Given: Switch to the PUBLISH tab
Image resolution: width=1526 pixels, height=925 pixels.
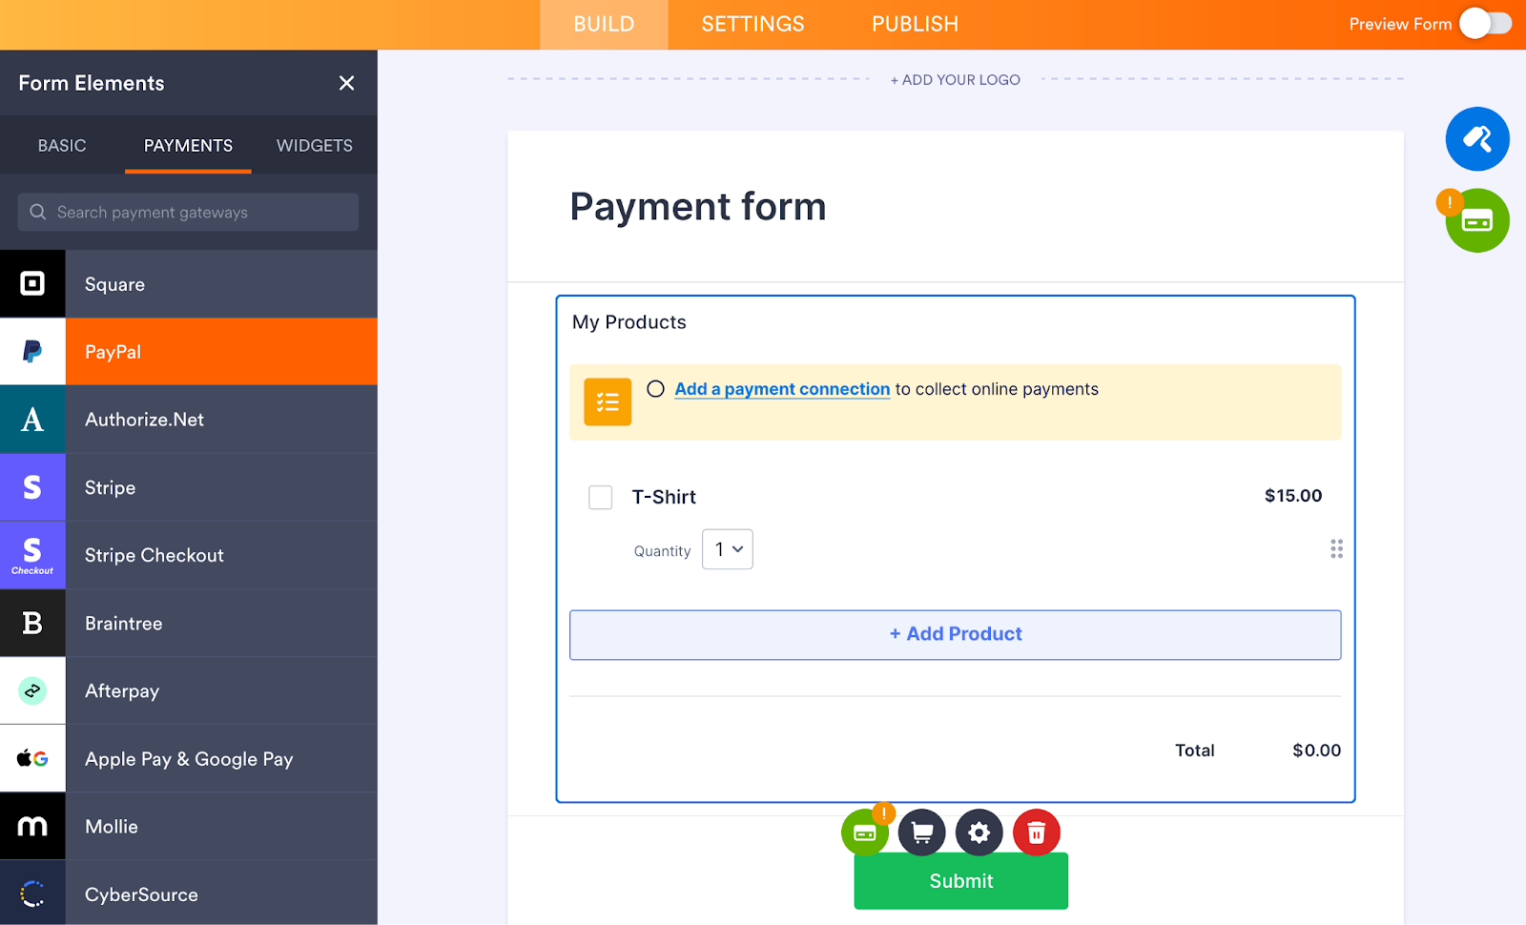Looking at the screenshot, I should 913,24.
